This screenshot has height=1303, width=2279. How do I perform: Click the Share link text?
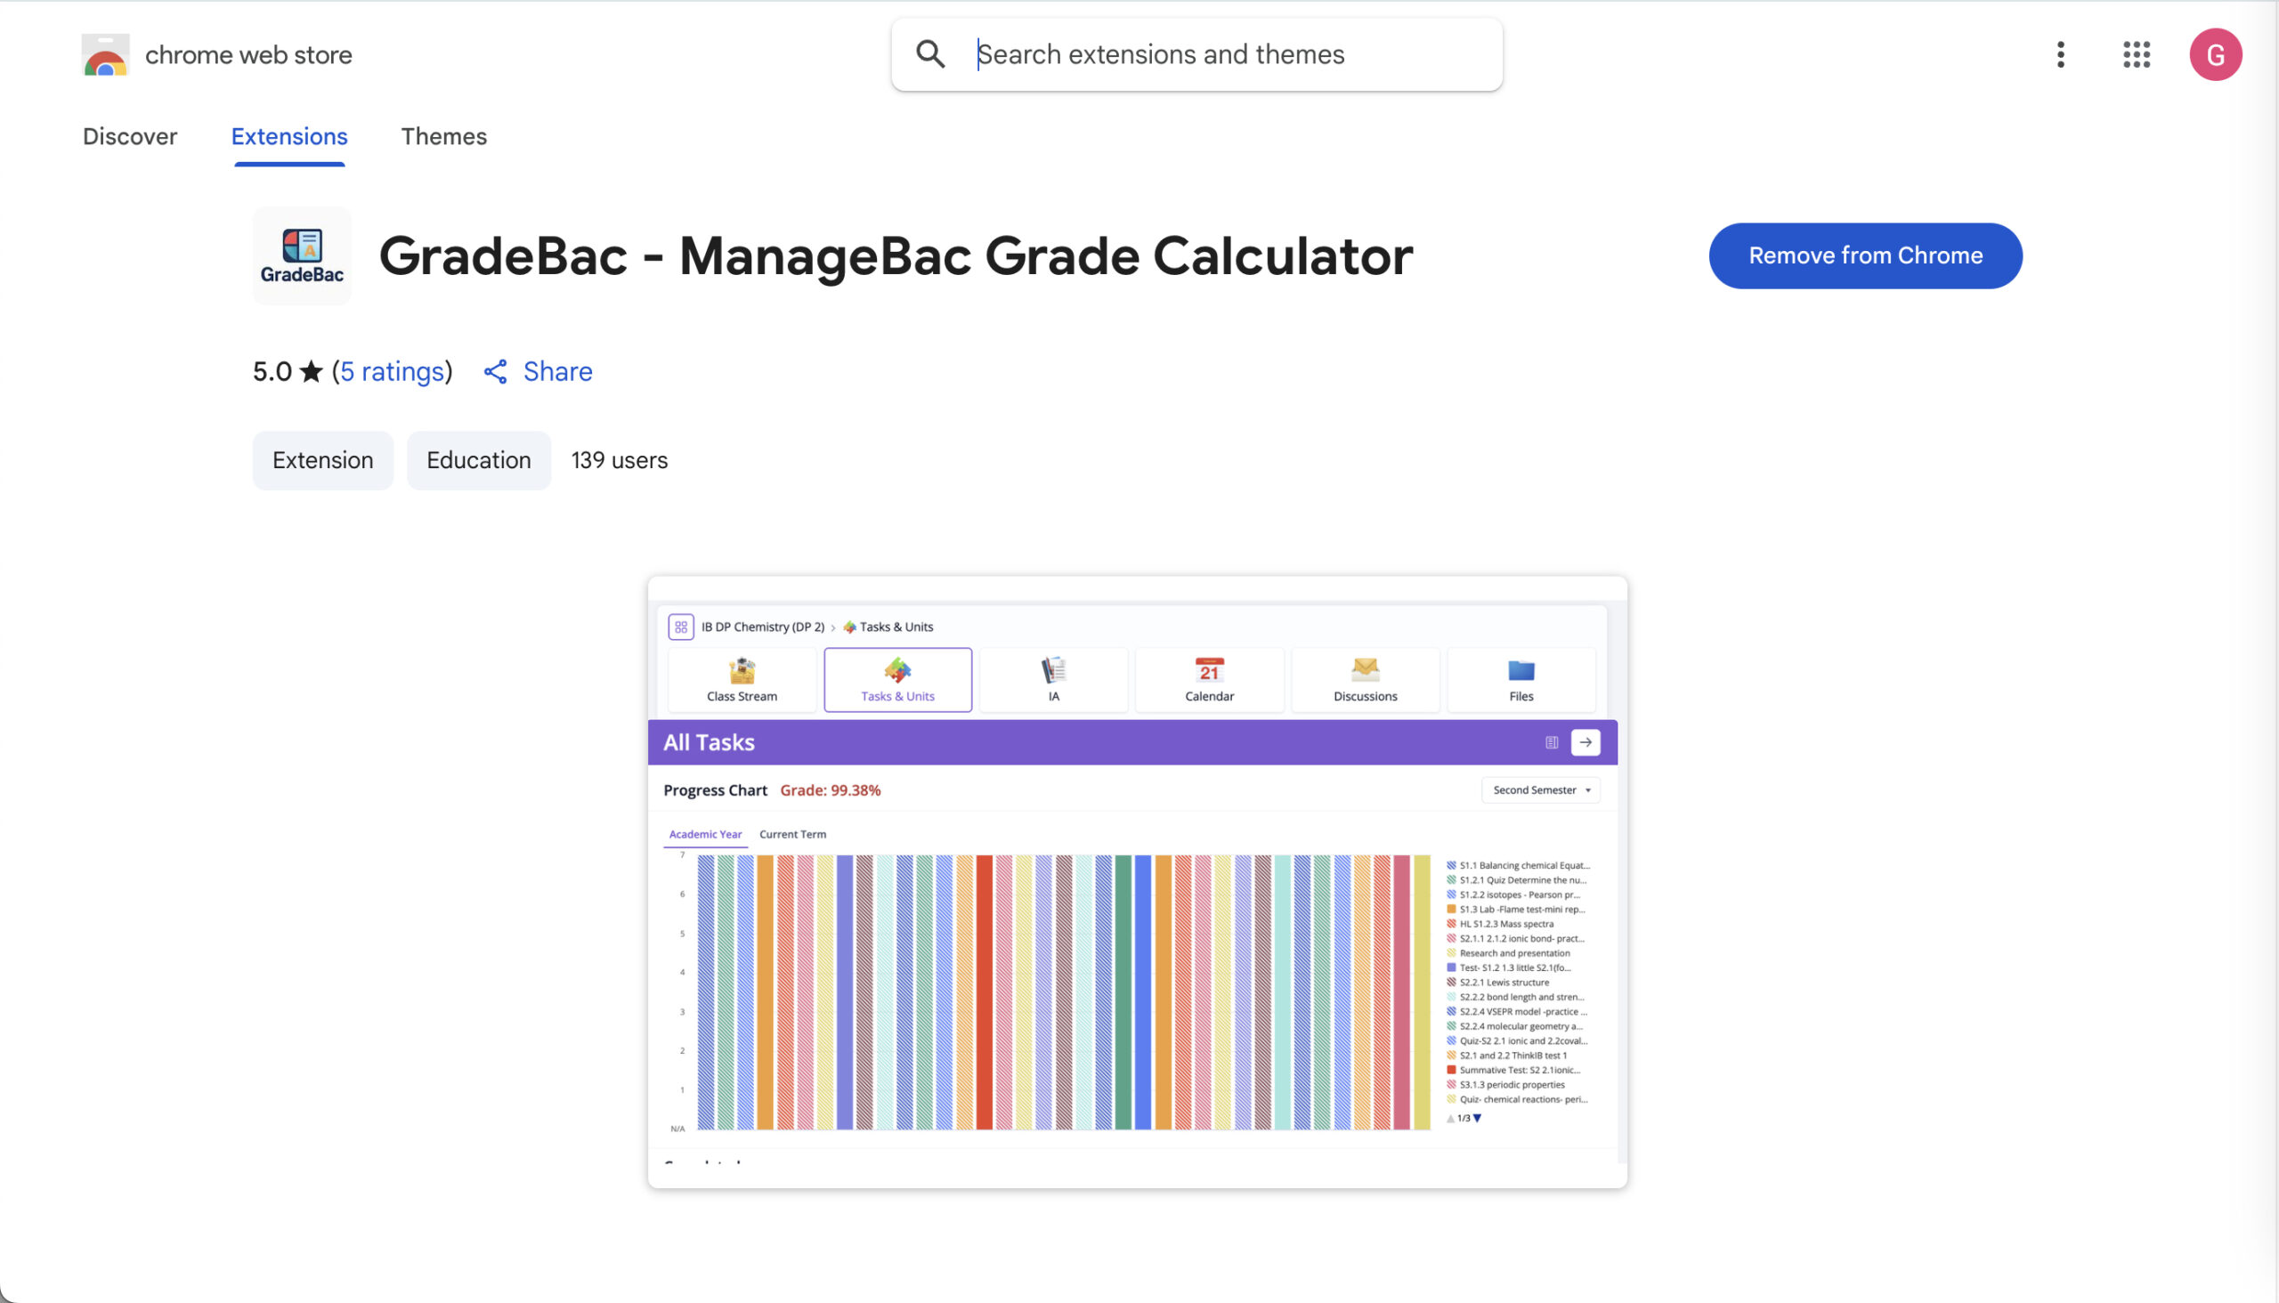557,371
